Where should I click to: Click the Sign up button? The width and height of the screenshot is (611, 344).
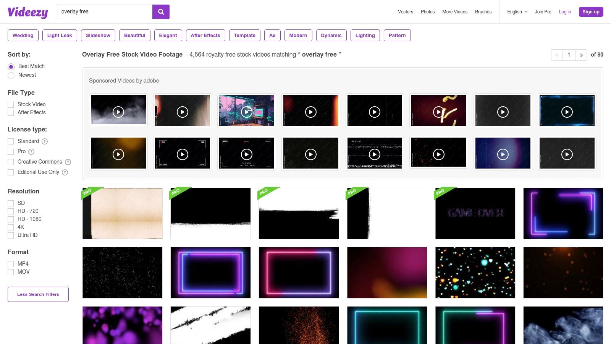[x=591, y=12]
